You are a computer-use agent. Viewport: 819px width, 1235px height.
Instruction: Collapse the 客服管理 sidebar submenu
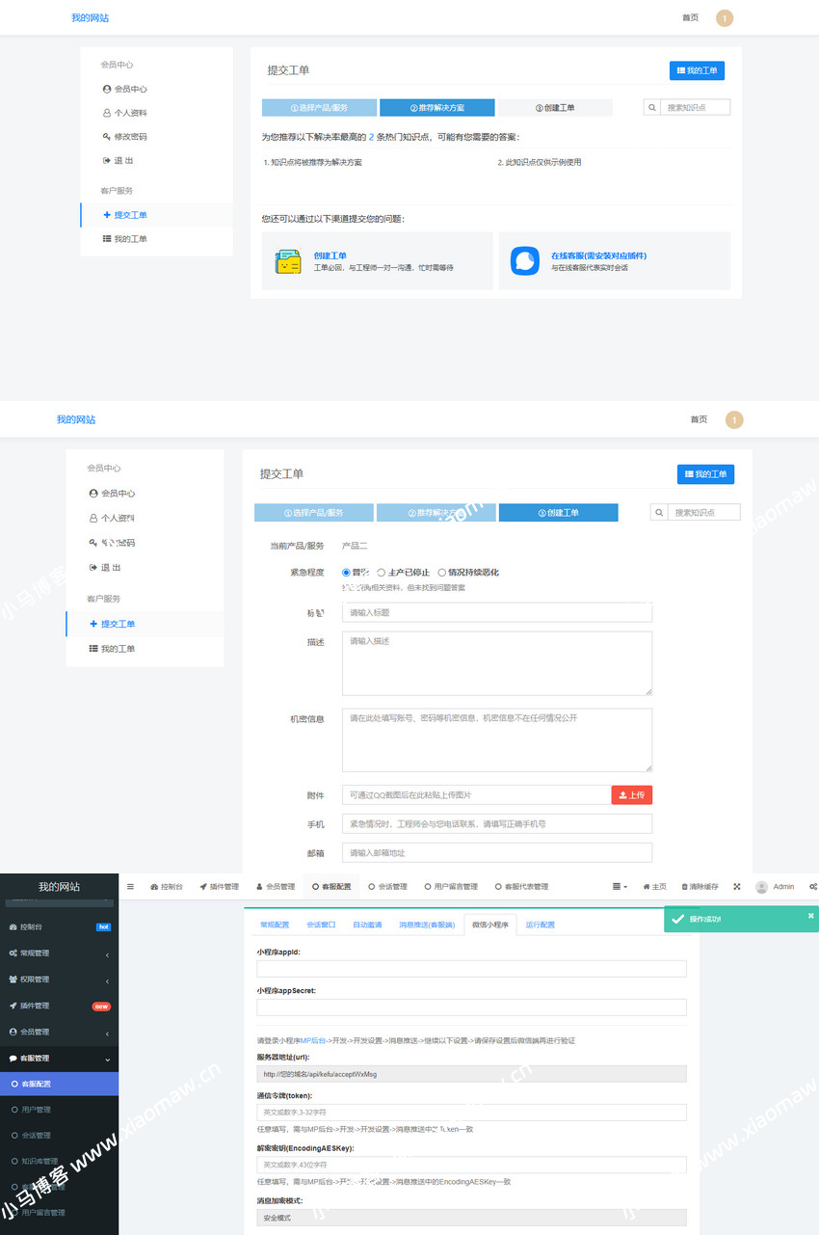click(x=107, y=1058)
